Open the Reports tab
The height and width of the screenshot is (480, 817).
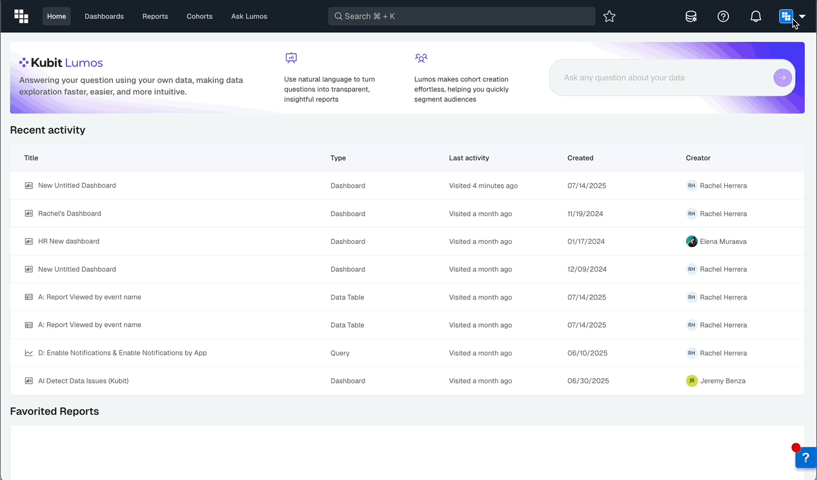[155, 16]
